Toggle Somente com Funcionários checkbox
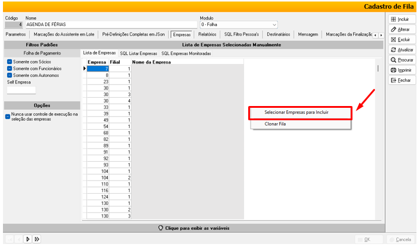420x247 pixels. point(9,69)
